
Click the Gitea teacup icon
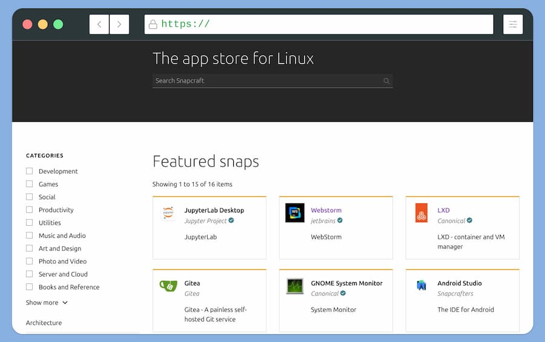tap(168, 286)
